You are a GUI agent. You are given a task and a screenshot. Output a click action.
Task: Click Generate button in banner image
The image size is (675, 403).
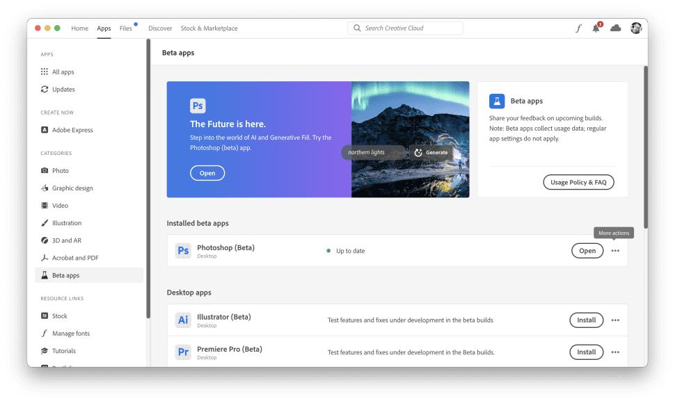pyautogui.click(x=431, y=153)
